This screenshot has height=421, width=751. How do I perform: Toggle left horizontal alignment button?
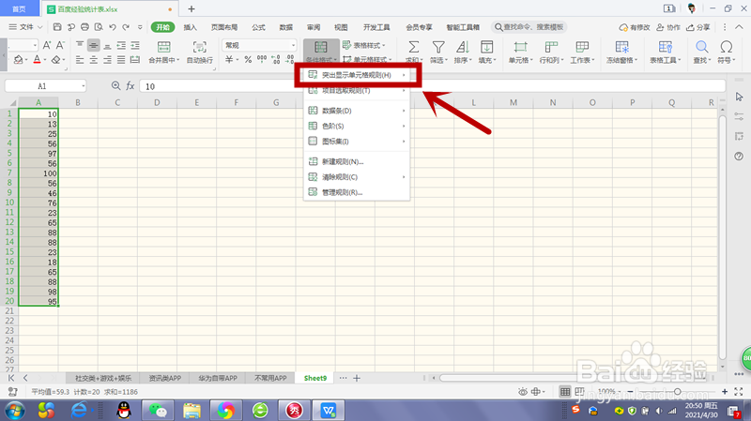(80, 60)
